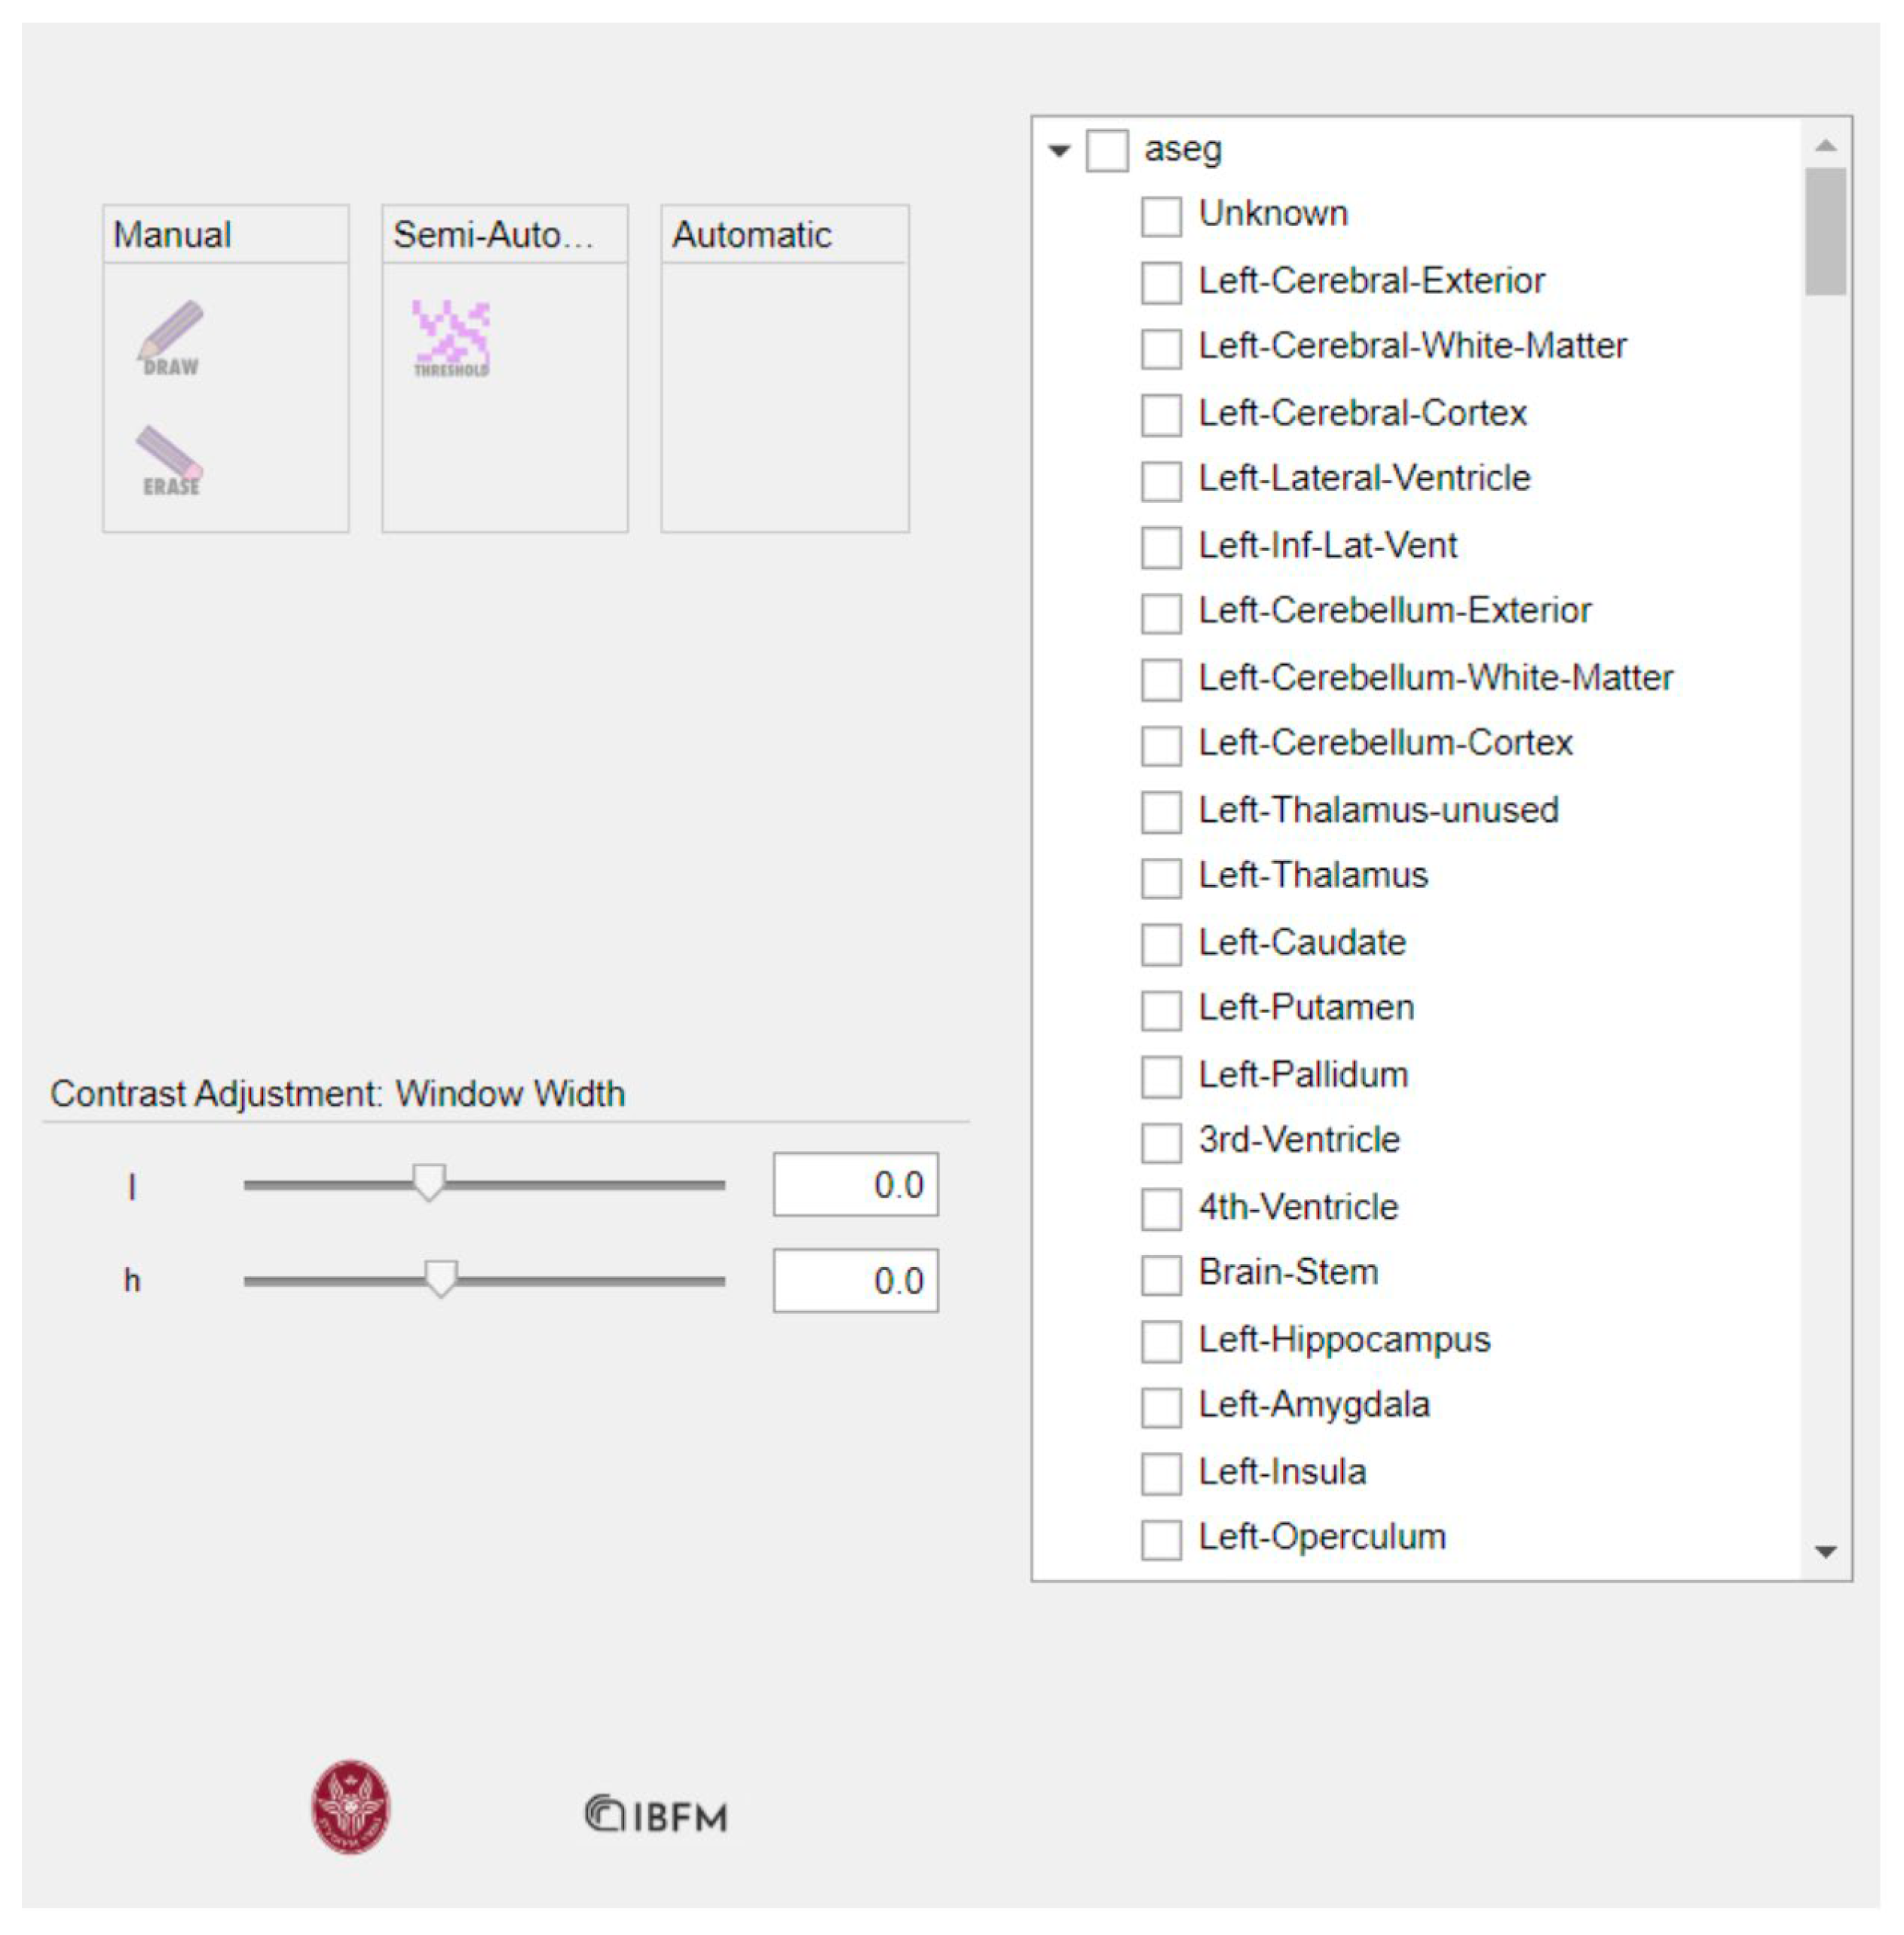Image resolution: width=1904 pixels, height=1935 pixels.
Task: Click the l contrast slider handle
Action: tap(429, 1182)
